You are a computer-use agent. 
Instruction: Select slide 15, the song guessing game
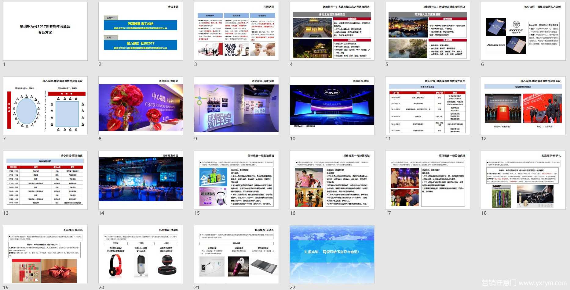236,180
